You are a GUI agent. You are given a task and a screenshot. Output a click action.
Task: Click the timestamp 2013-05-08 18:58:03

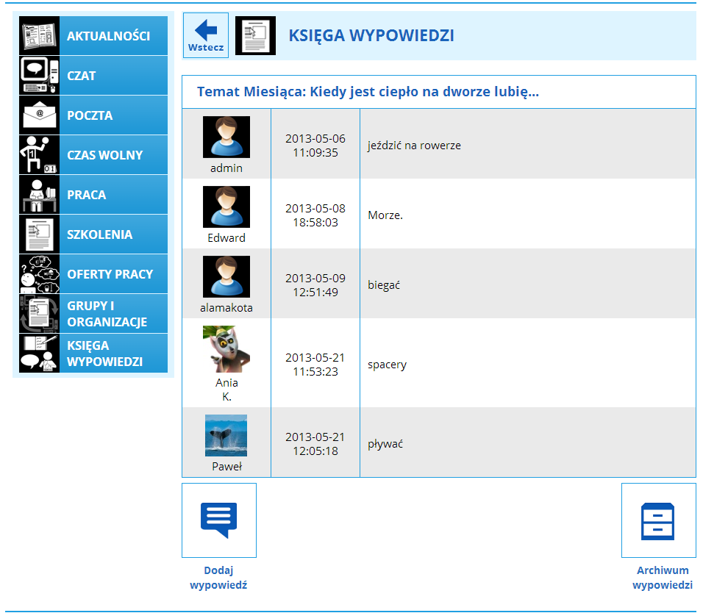(x=315, y=215)
